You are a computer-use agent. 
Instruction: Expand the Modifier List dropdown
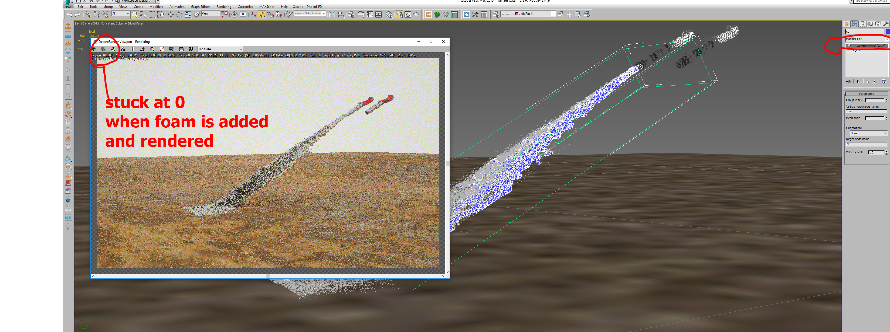pyautogui.click(x=886, y=39)
